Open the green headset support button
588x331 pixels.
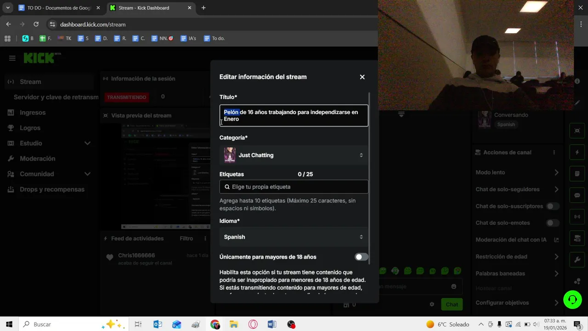(x=572, y=300)
